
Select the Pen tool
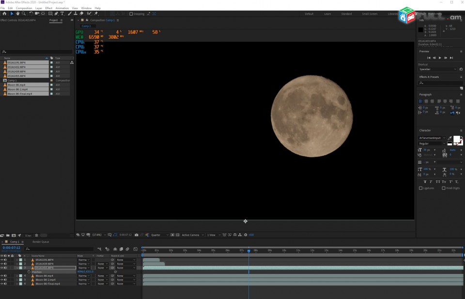click(x=56, y=14)
